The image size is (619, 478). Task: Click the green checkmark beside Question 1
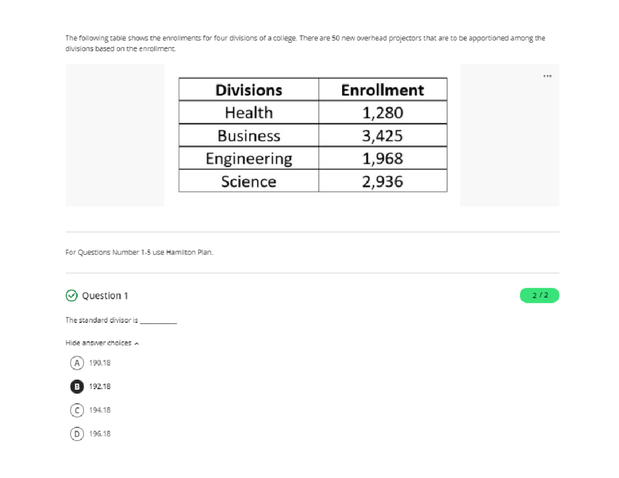tap(71, 295)
